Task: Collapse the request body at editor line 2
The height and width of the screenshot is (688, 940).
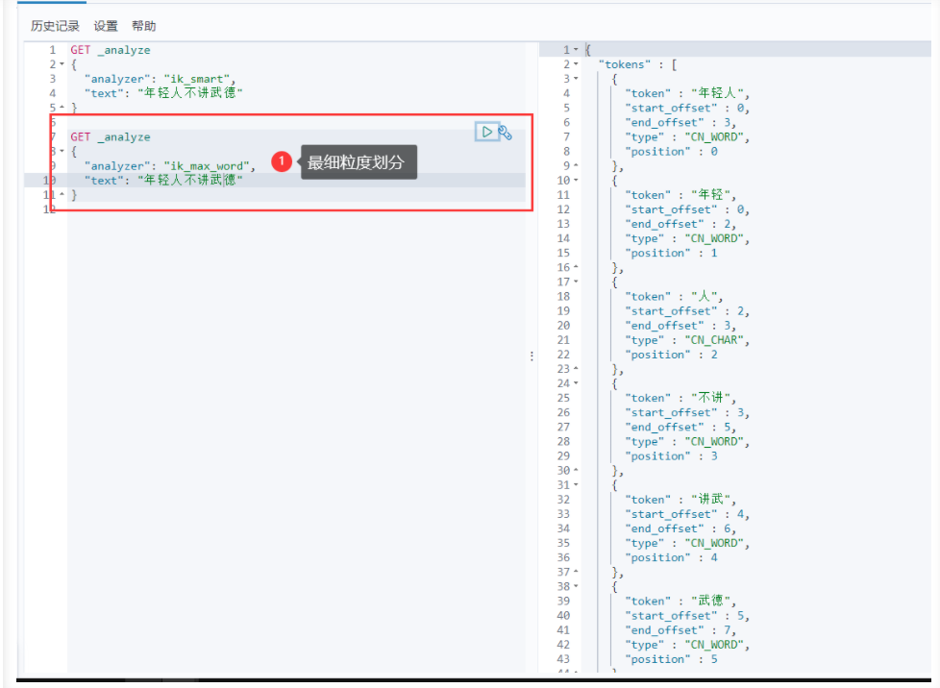Action: coord(62,64)
